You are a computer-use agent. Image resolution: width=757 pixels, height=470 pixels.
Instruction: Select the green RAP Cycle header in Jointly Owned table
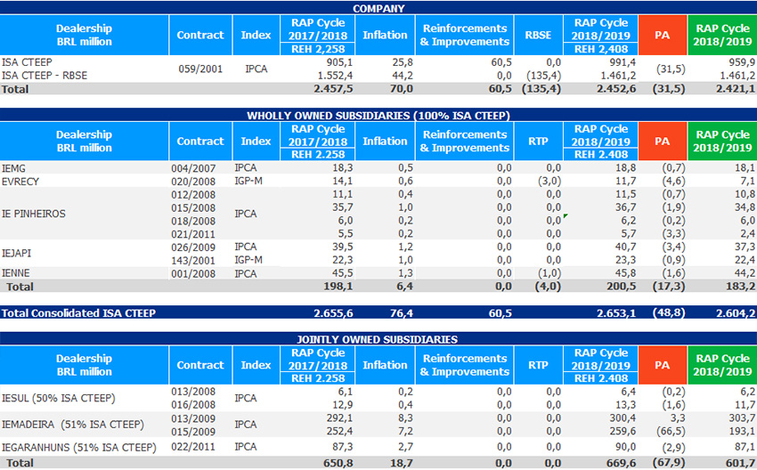pyautogui.click(x=722, y=365)
